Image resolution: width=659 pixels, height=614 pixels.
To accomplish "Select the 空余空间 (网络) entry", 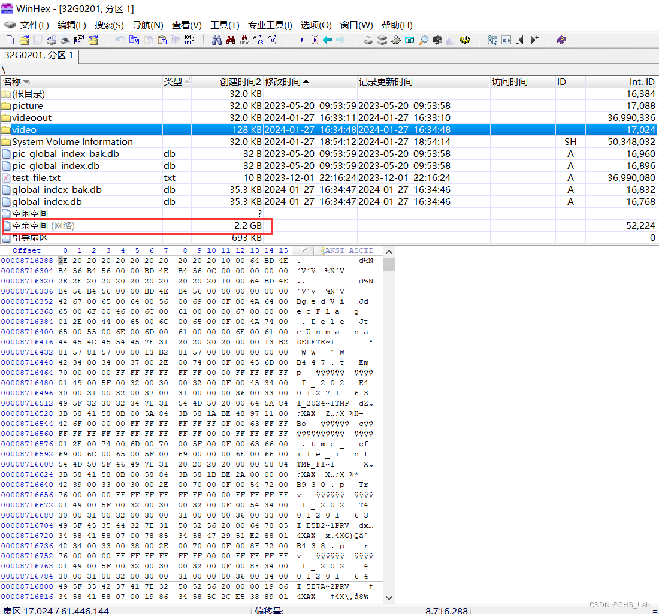I will (x=329, y=226).
